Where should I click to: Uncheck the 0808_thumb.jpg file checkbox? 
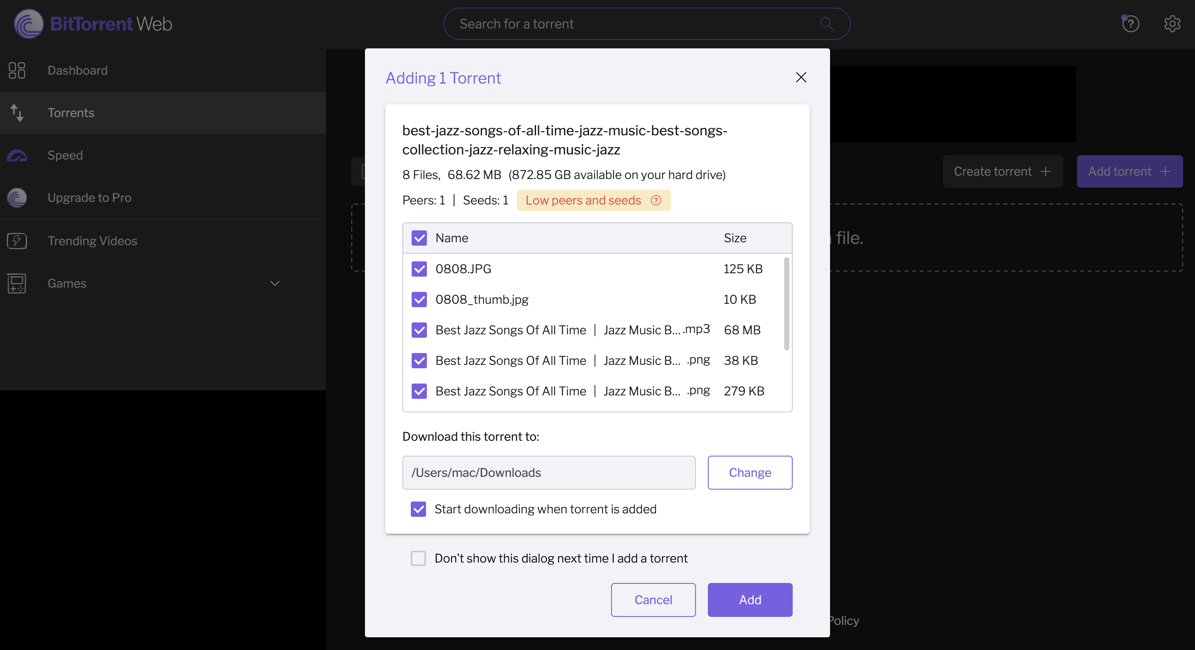(x=419, y=299)
